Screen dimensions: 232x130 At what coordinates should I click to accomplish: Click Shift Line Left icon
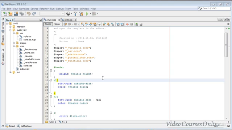click(x=118, y=24)
